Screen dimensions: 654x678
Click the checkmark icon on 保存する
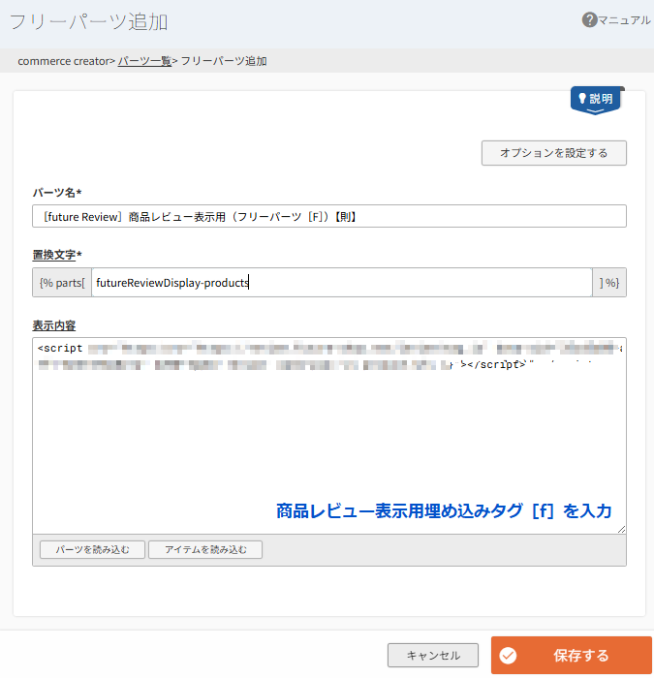coord(508,656)
